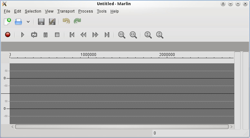
Task: Open the Transport menu
Action: point(66,11)
